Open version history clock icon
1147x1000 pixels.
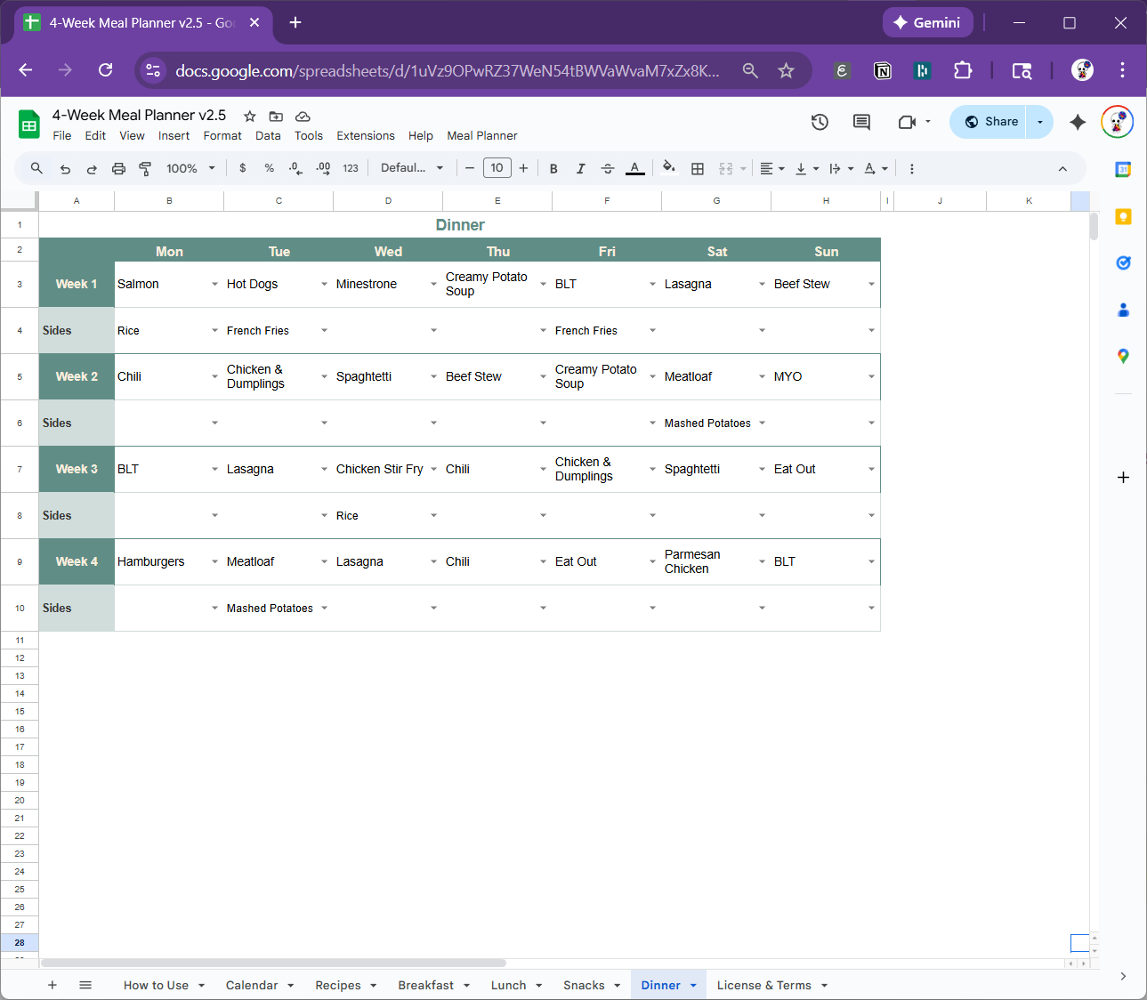tap(820, 122)
